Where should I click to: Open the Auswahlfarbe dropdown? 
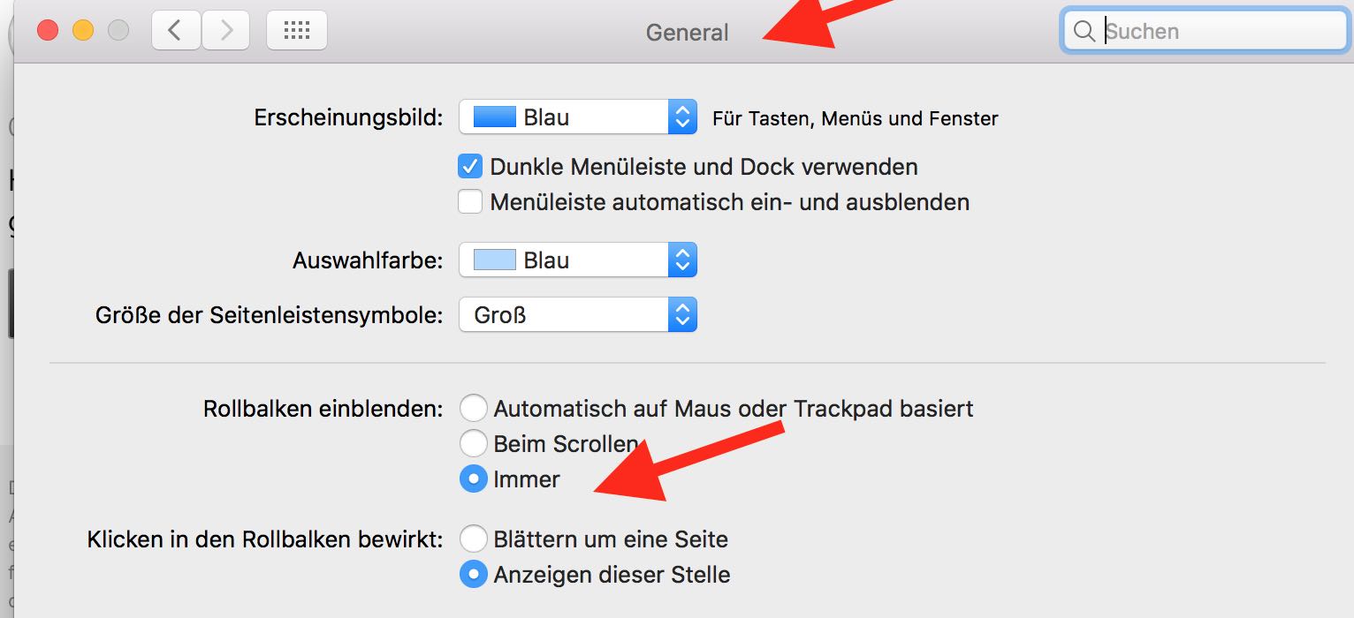pyautogui.click(x=578, y=260)
